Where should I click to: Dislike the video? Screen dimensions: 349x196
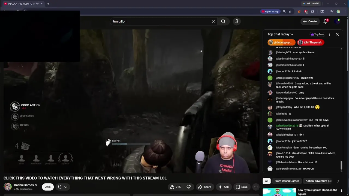tap(188, 187)
